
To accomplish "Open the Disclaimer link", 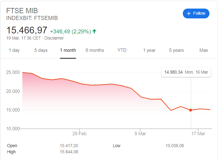I will [x=54, y=38].
